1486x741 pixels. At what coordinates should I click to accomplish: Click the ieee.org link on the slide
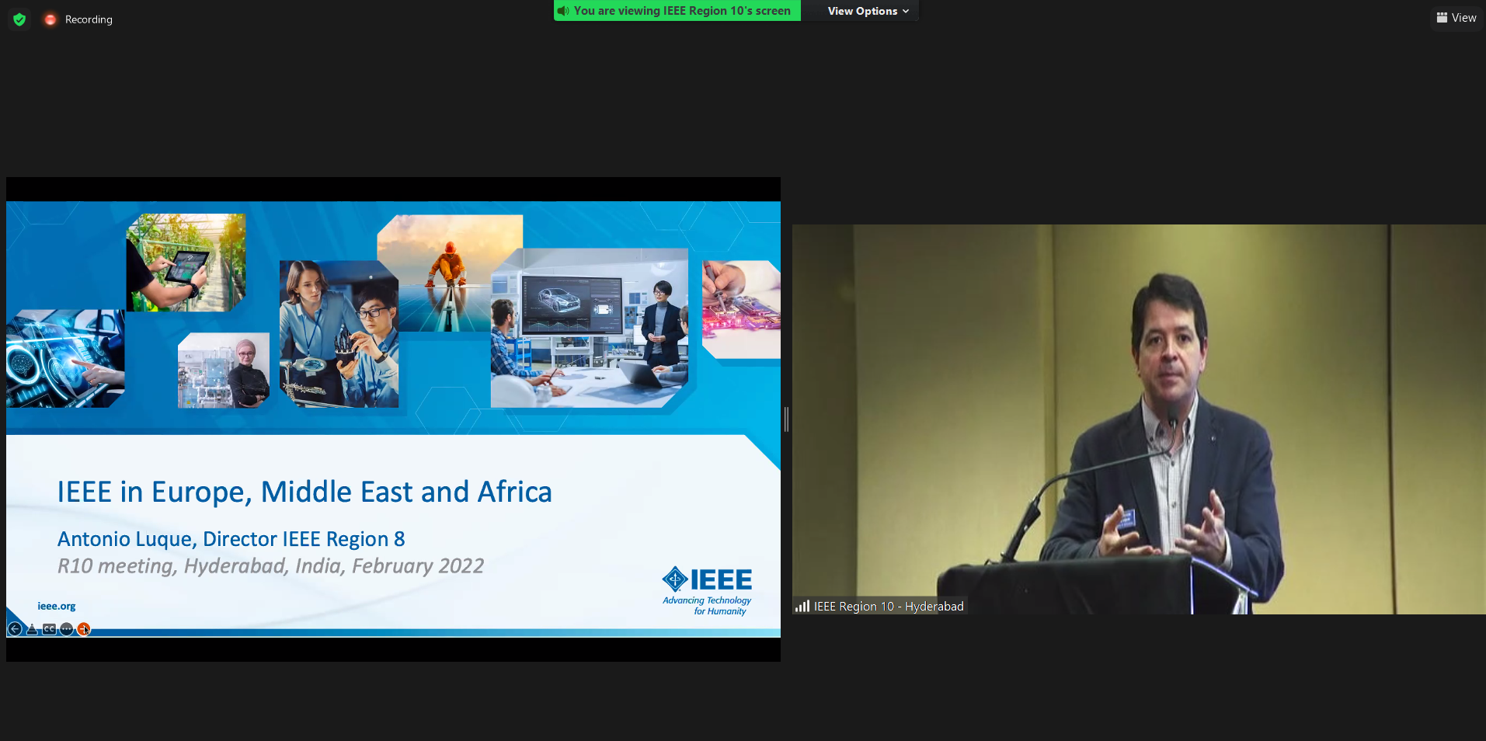[57, 606]
